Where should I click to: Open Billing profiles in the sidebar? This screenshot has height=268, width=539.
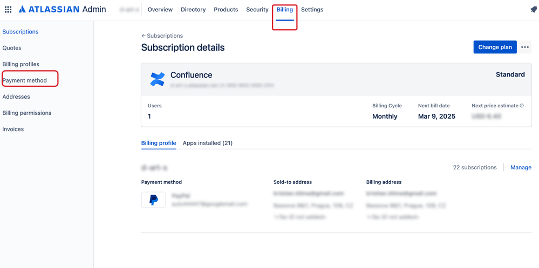point(21,64)
